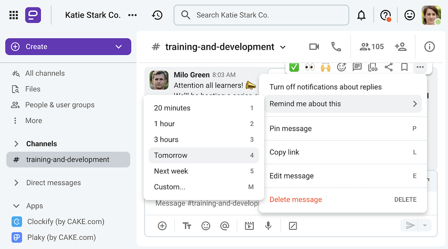Mention someone using the @ icon
This screenshot has height=249, width=448.
click(x=224, y=226)
